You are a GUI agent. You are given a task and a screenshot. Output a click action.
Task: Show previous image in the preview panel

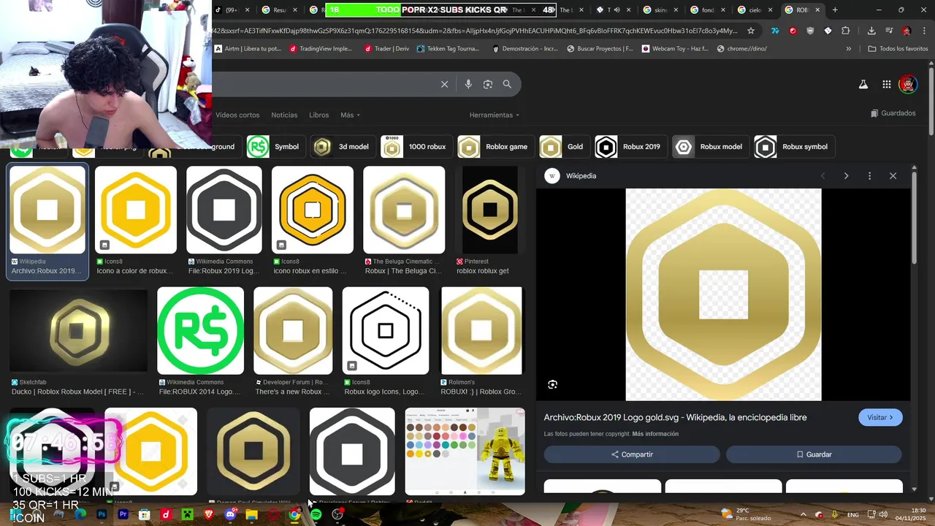click(x=823, y=176)
